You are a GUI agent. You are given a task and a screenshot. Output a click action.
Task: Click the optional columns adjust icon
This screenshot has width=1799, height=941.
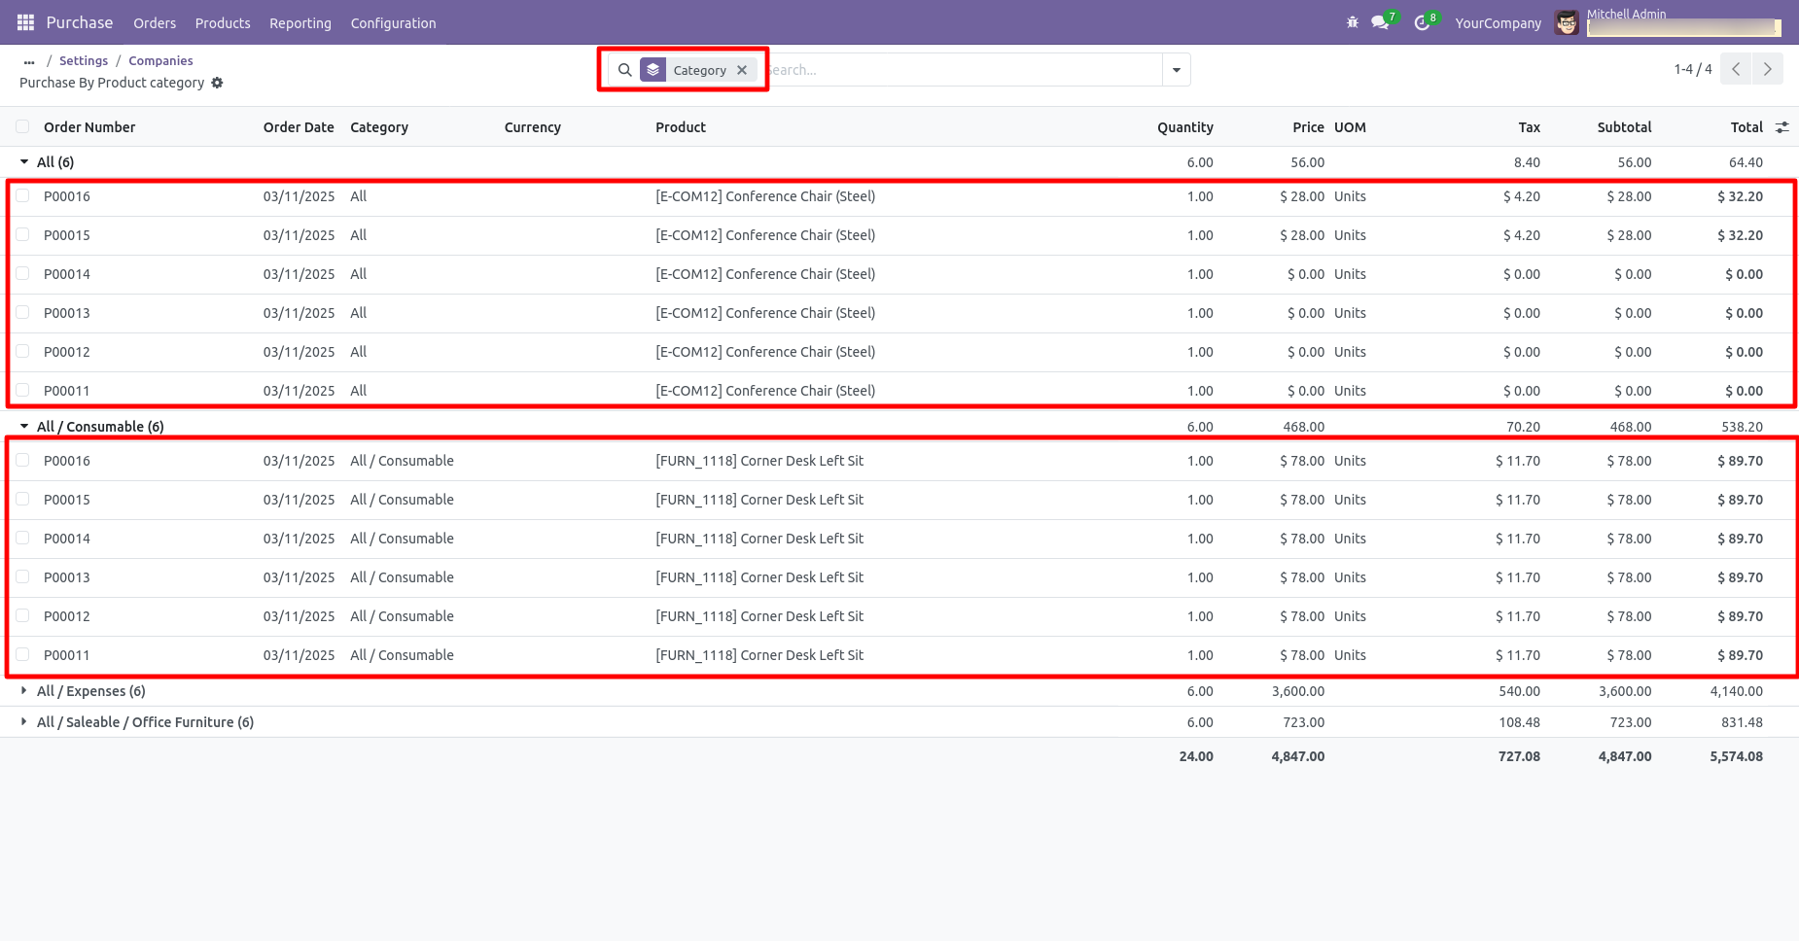[x=1781, y=127]
